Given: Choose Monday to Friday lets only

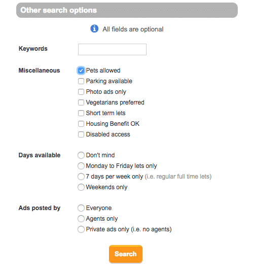Looking at the screenshot, I should click(x=81, y=166).
